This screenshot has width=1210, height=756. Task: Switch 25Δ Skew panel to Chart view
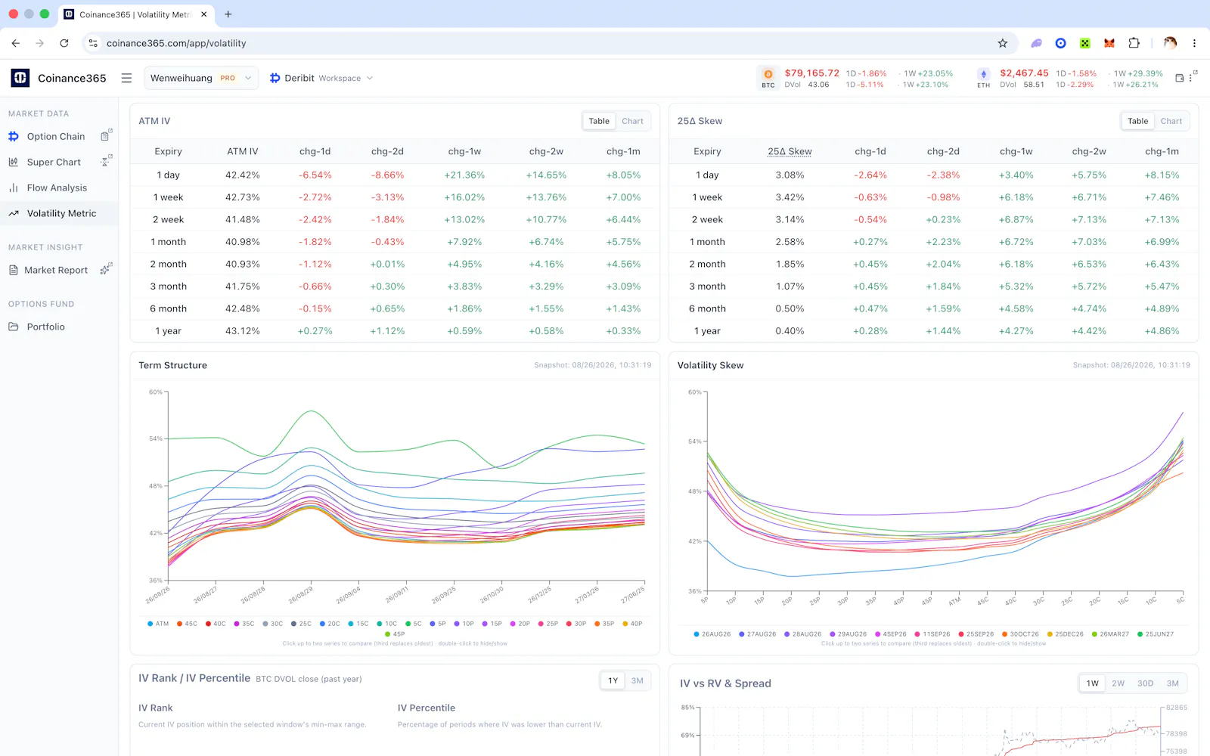(1171, 121)
